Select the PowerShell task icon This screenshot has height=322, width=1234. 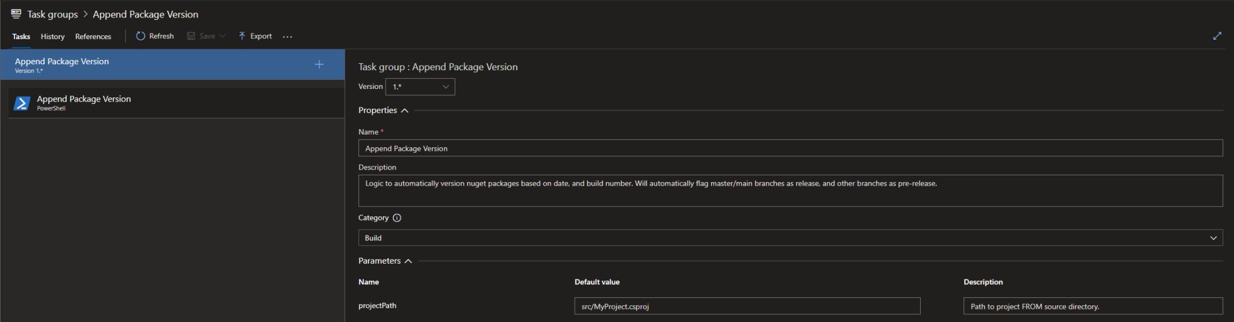click(22, 103)
